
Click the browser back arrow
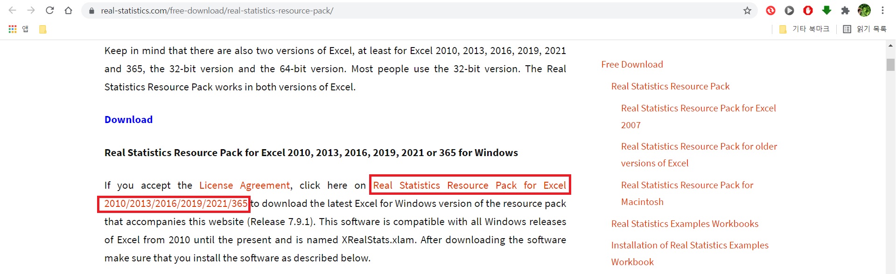click(13, 10)
